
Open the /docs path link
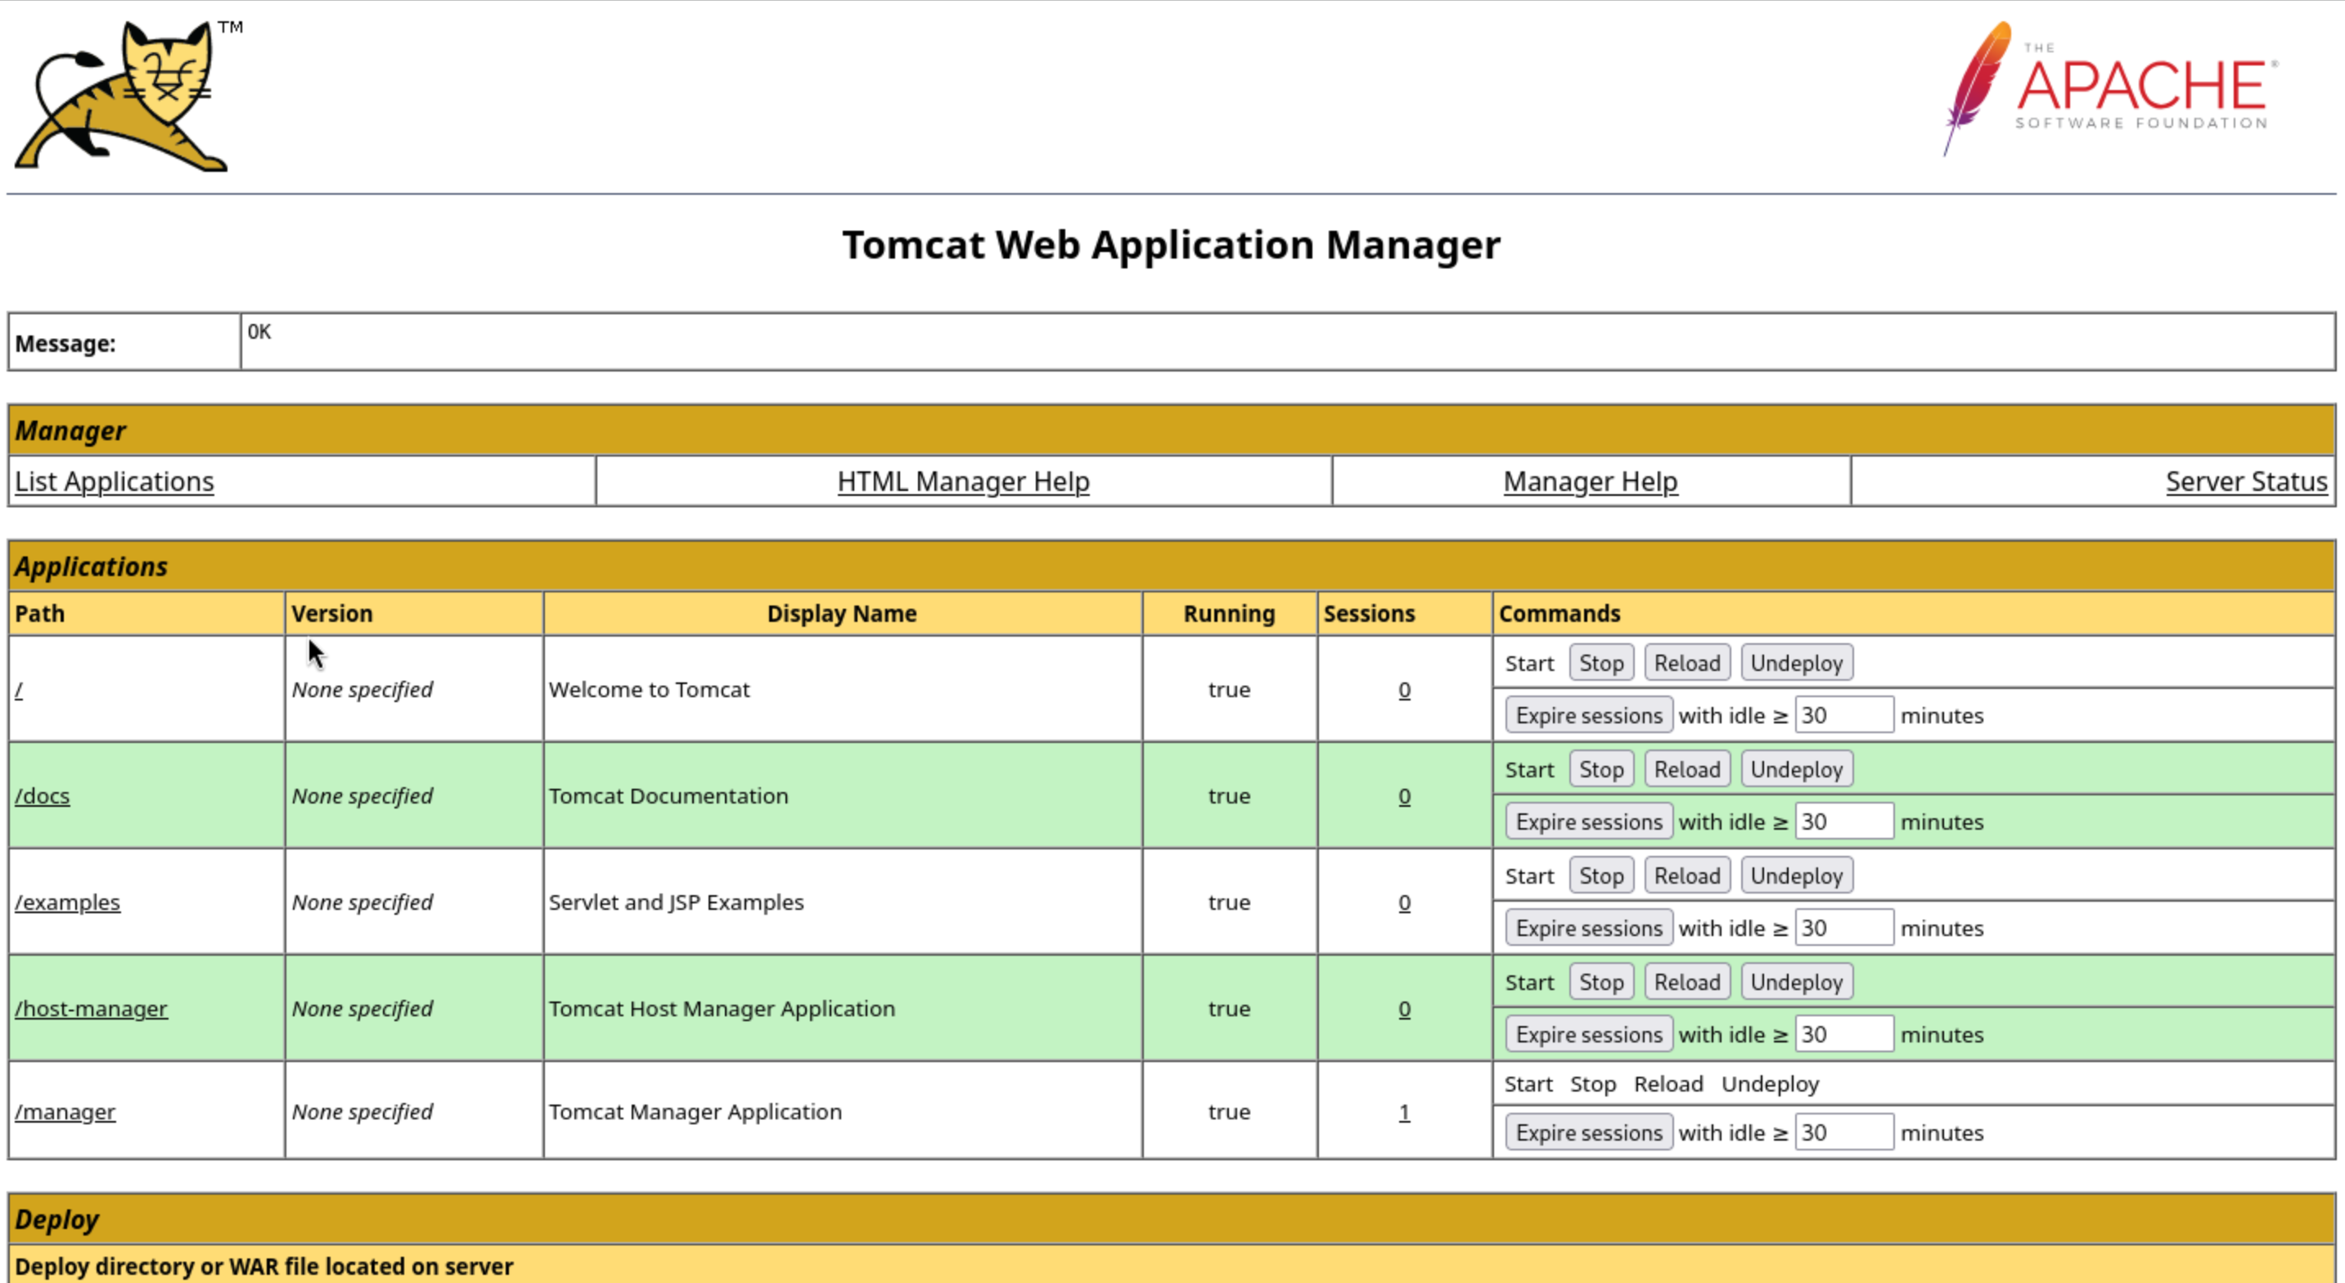(x=42, y=796)
